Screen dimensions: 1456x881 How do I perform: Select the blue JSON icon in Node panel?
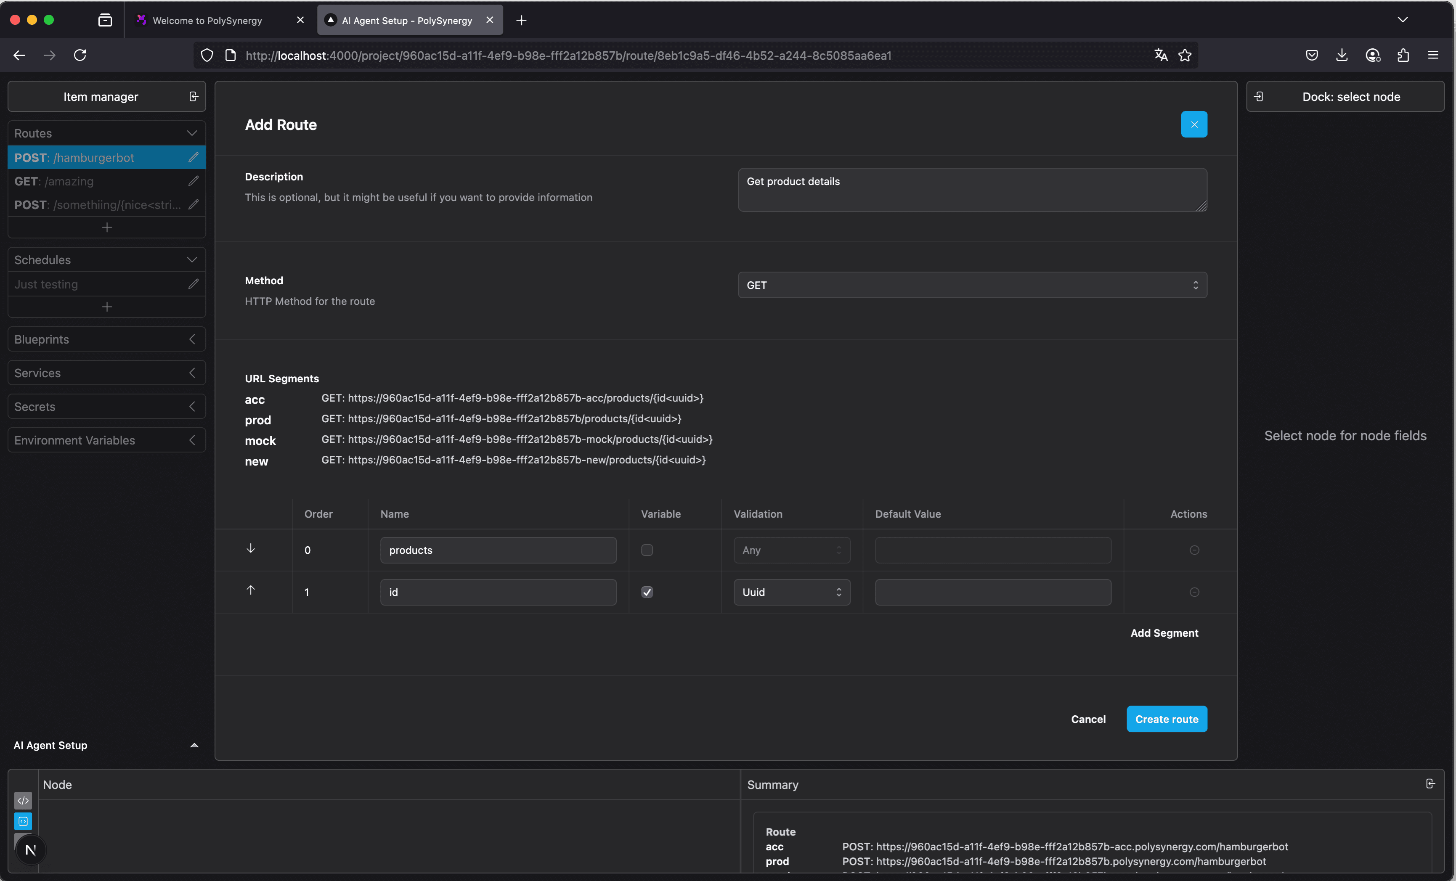23,821
